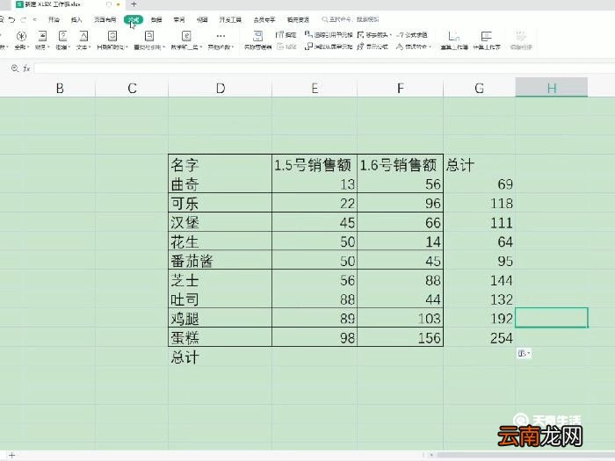Expand the Logical functions dropdown arrow
Viewport: 615px width, 461px height.
point(69,47)
